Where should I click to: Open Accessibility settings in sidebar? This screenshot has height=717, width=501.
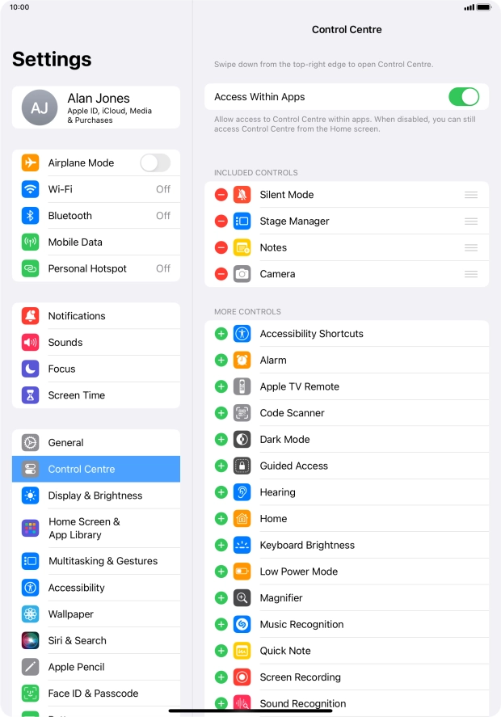[96, 588]
